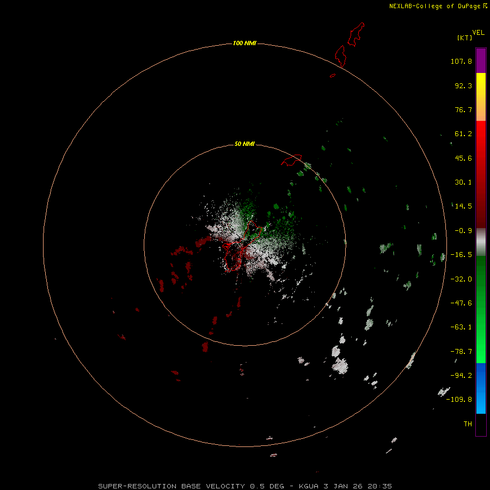The image size is (490, 490).
Task: Click the 14.5 scale value
Action: (463, 206)
